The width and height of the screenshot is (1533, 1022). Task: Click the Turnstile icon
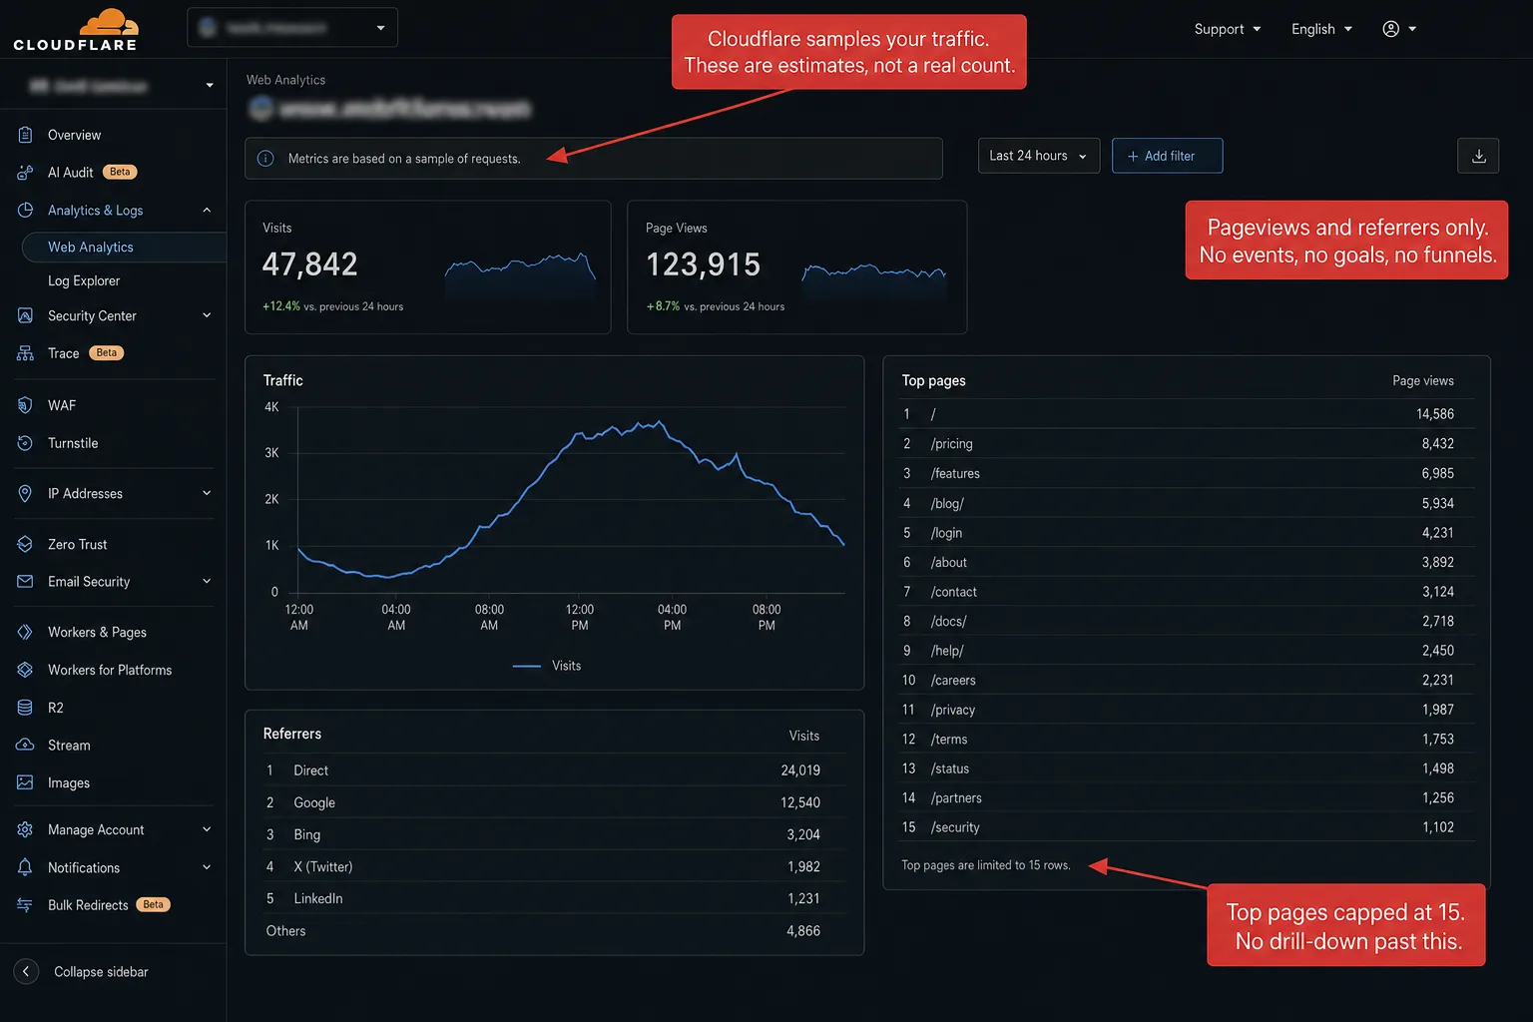(25, 443)
